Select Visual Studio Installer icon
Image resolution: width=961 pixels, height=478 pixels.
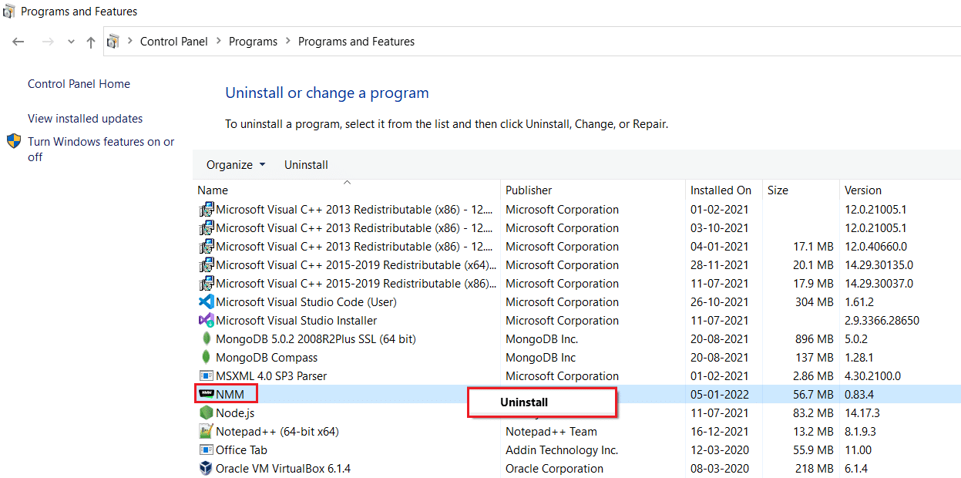pos(206,320)
